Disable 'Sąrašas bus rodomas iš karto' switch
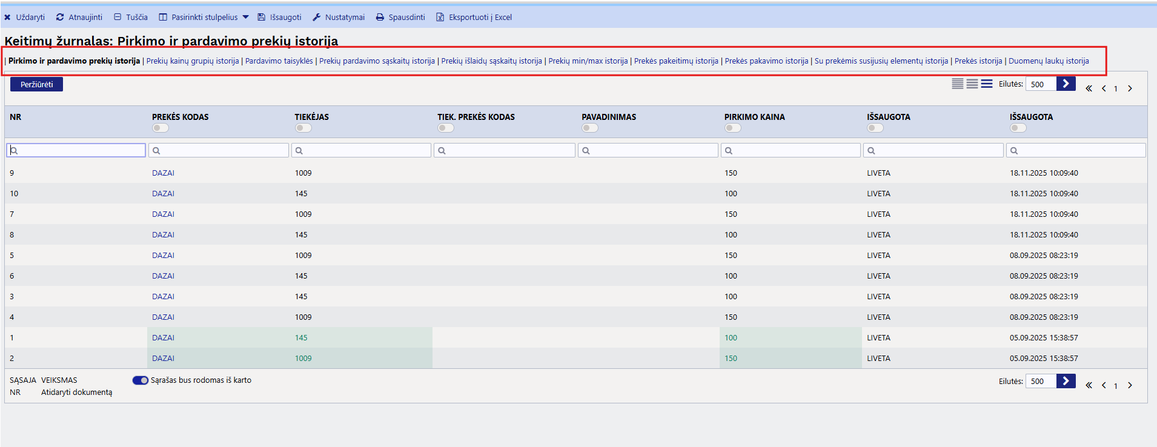Screen dimensions: 1157x447 click(141, 380)
